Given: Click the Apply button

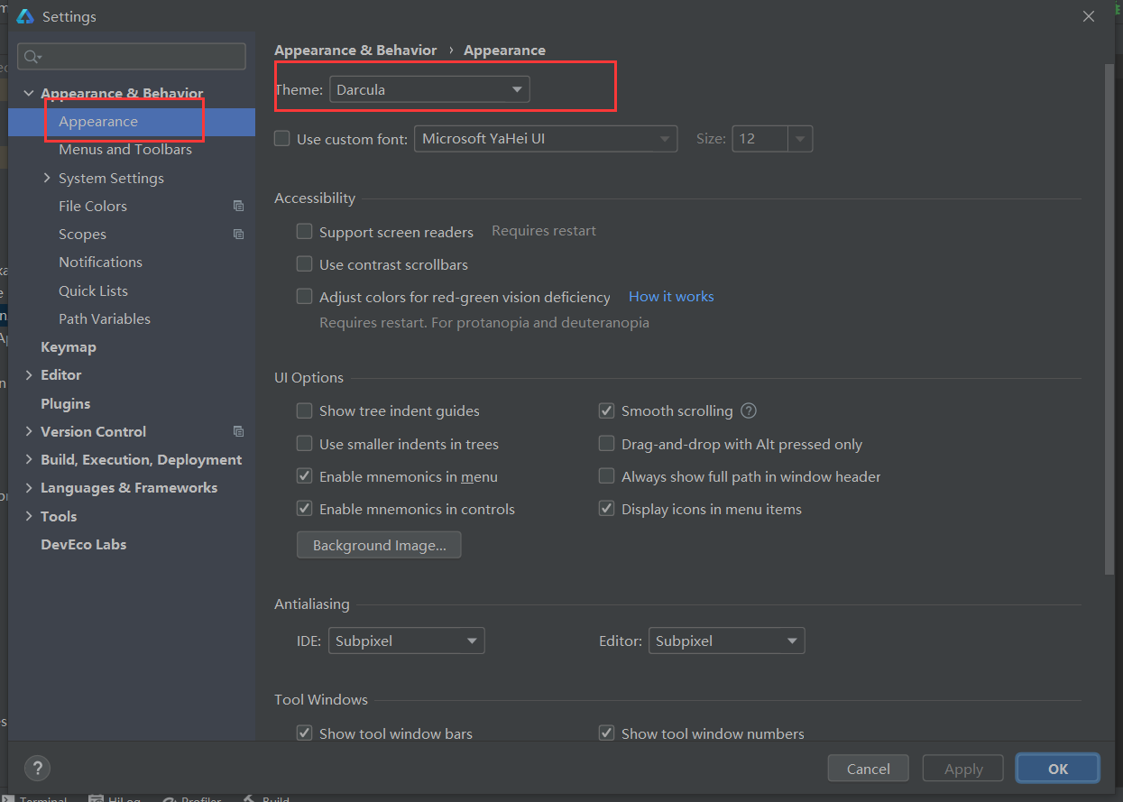Looking at the screenshot, I should coord(963,769).
